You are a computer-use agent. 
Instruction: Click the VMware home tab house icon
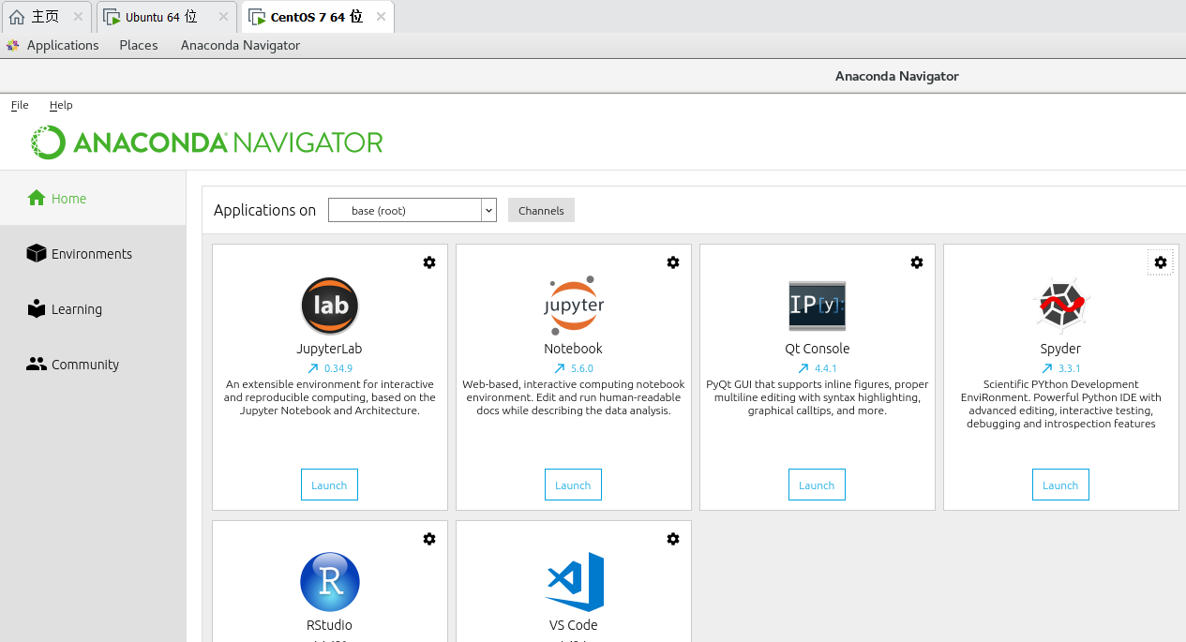tap(17, 17)
